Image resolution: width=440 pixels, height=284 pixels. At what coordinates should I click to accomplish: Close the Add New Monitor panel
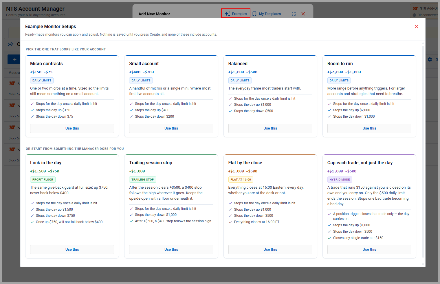tap(303, 14)
